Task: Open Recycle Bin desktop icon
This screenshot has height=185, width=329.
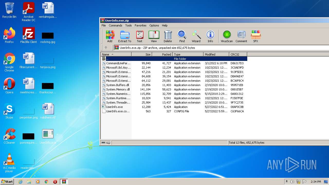Action: 9,10
